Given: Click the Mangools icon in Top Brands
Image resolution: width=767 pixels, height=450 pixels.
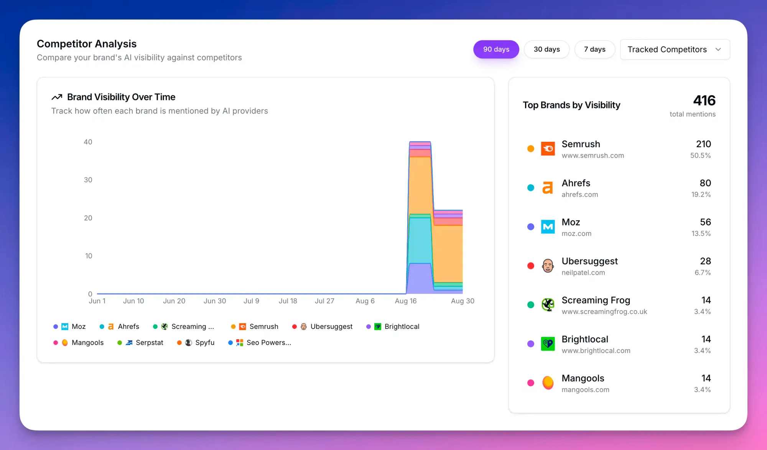Looking at the screenshot, I should coord(548,383).
